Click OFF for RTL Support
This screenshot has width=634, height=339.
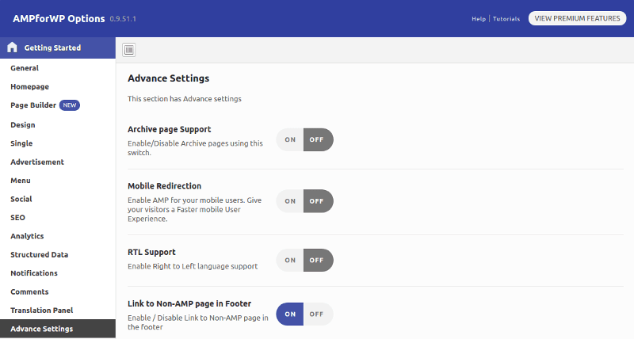pyautogui.click(x=319, y=261)
